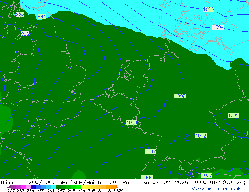
Task: Click the 275 legend value
Action: point(41,190)
